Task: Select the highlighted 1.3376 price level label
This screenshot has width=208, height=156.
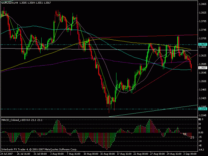Action: coord(203,109)
